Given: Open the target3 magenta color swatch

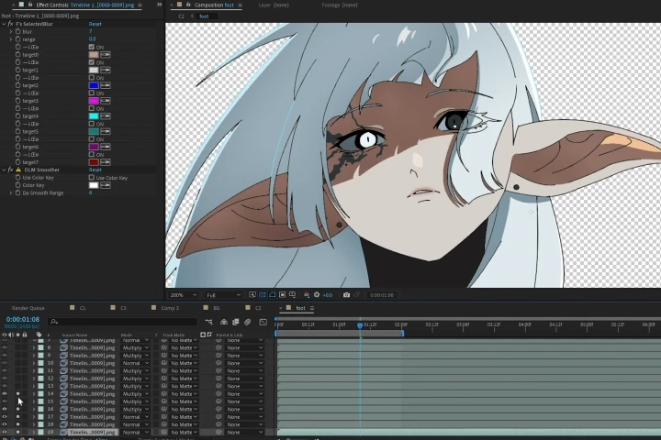Looking at the screenshot, I should tap(94, 101).
